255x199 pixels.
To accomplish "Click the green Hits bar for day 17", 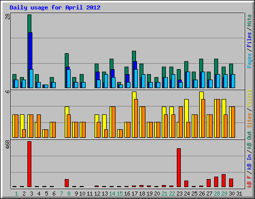I will pos(134,56).
